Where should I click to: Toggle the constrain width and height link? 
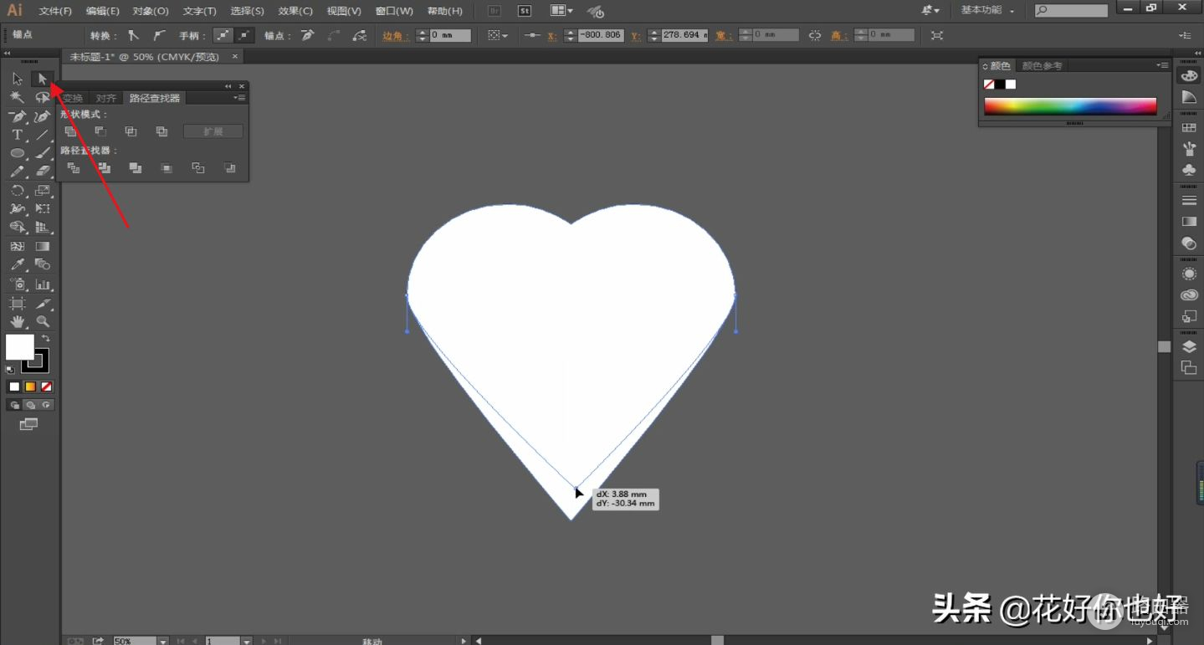(815, 35)
